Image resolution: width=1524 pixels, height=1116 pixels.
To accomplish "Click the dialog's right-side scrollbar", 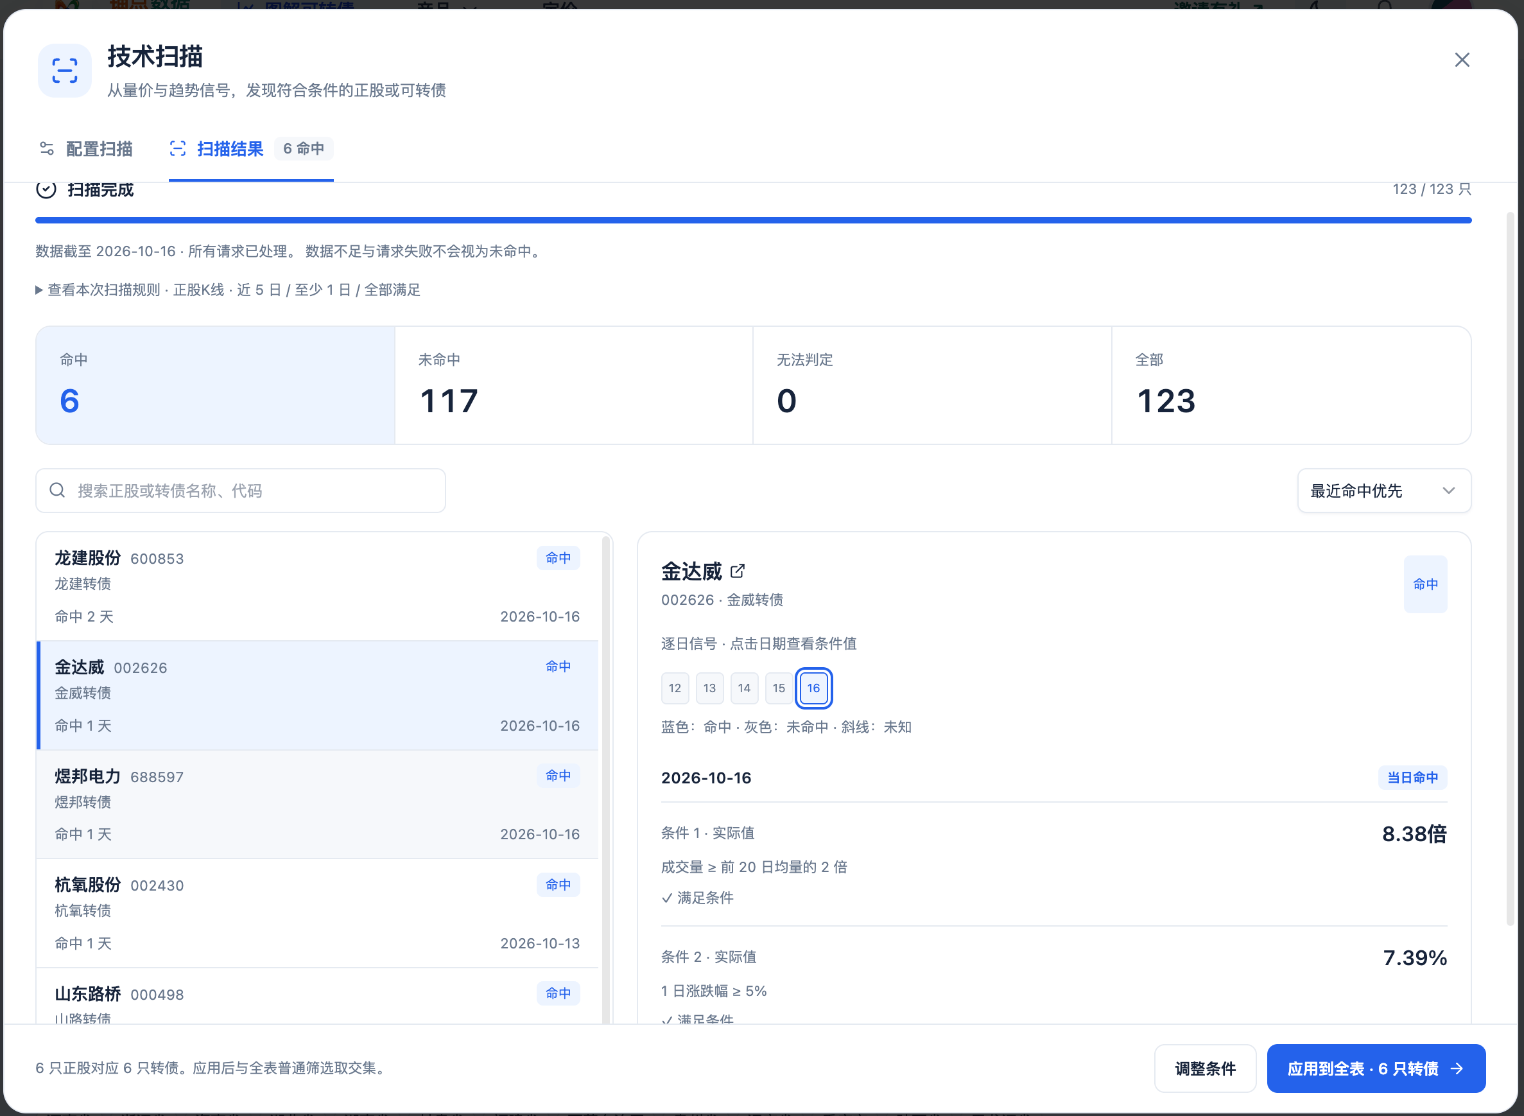I will point(1511,569).
